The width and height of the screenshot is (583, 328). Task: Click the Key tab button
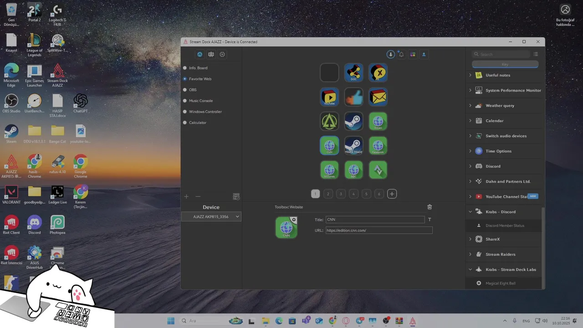point(505,65)
